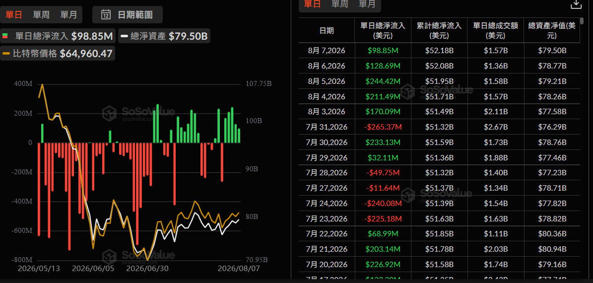Click the date cell 7月 22,2026
The image size is (593, 283).
tap(327, 234)
